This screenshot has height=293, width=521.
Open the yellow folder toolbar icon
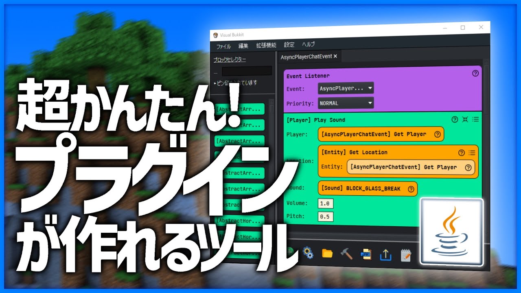327,254
